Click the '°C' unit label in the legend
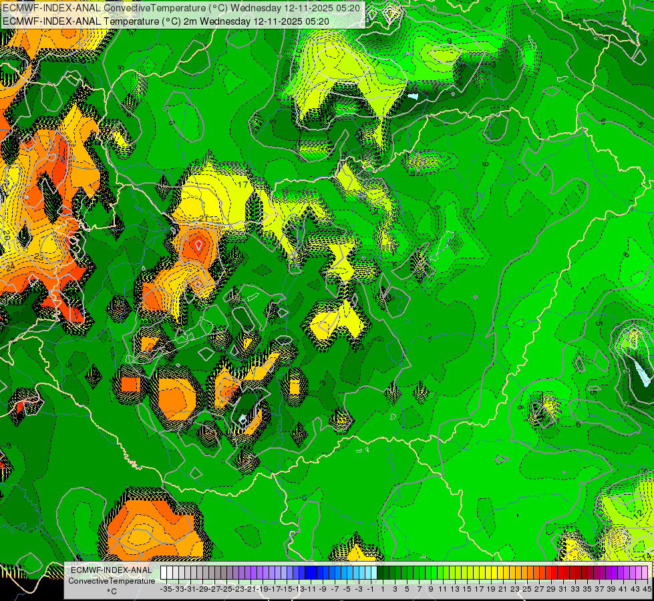654x601 pixels. 112,592
